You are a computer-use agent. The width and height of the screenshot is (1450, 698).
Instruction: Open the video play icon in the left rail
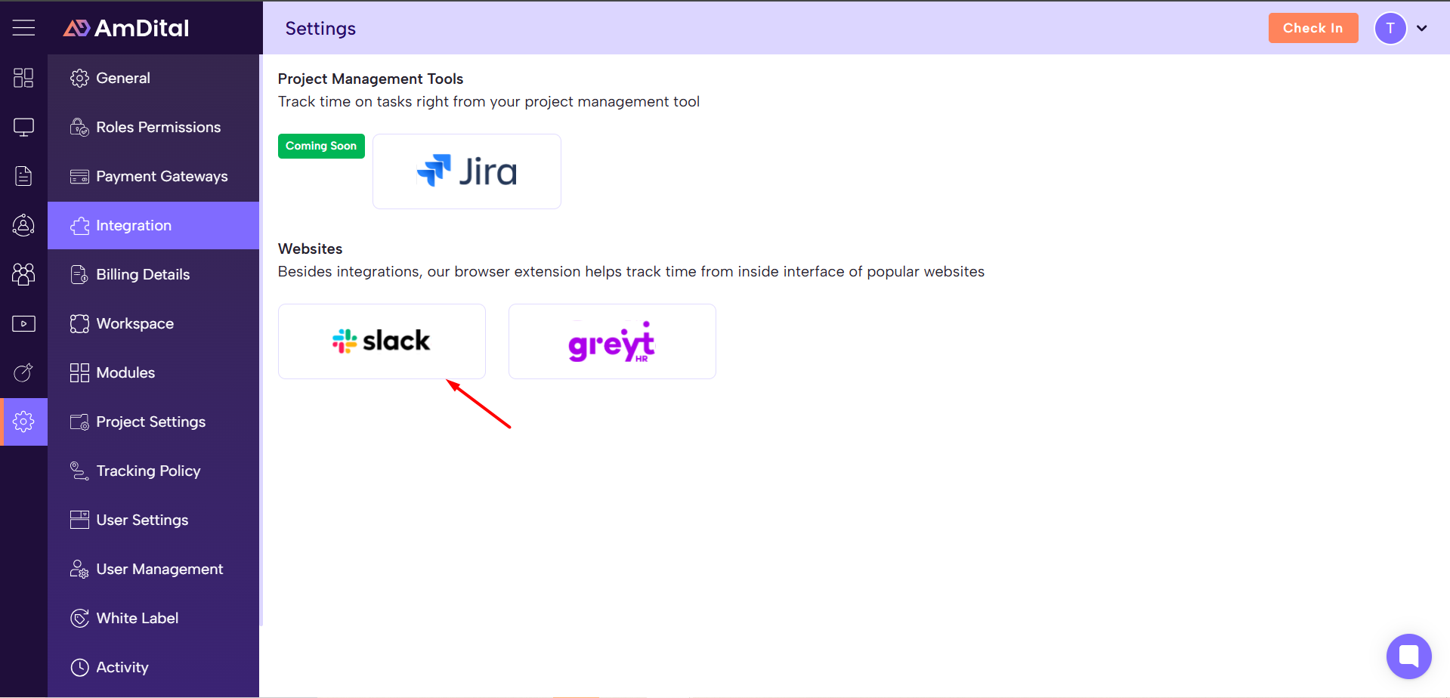tap(23, 323)
